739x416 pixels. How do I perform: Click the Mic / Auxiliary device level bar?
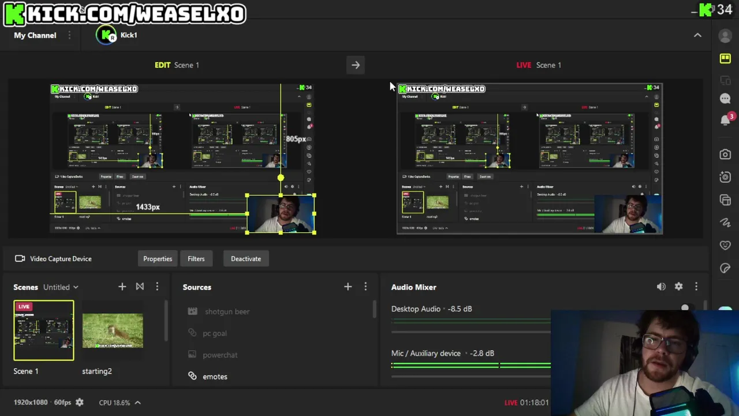click(471, 366)
